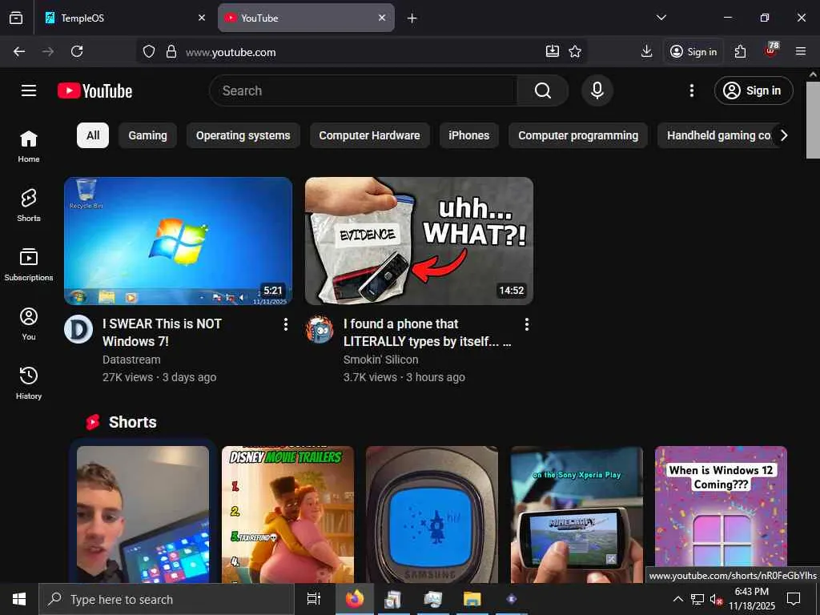Click the YouTube logo

pyautogui.click(x=94, y=90)
